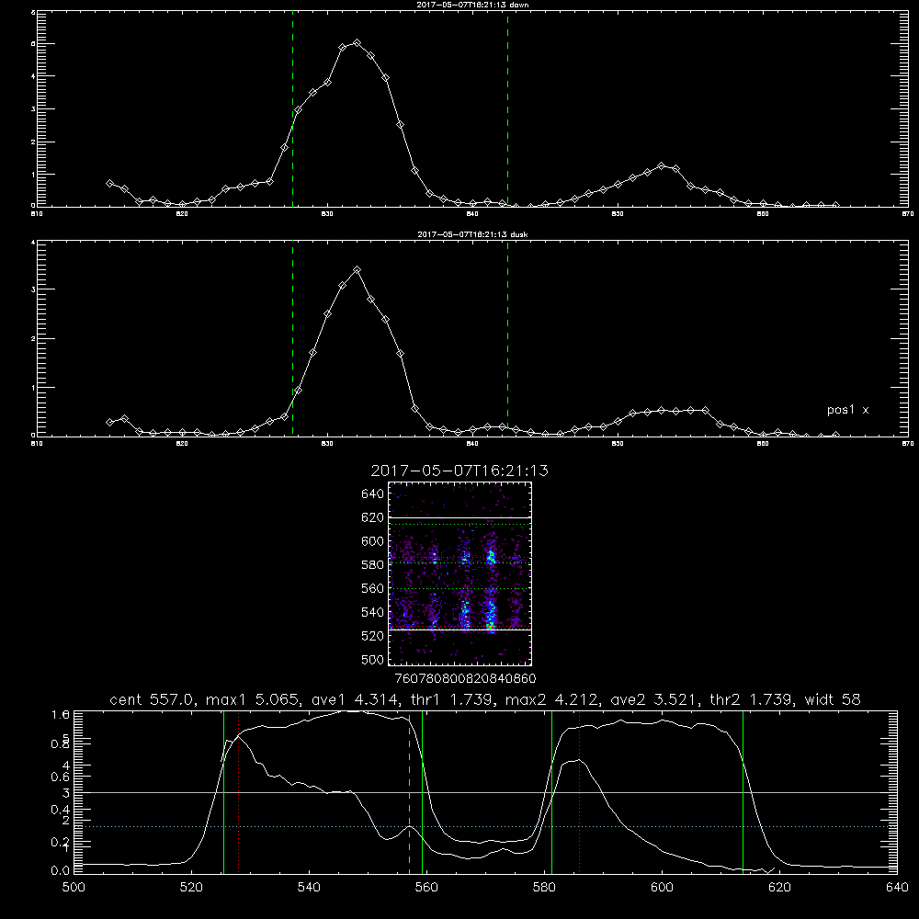Screen dimensions: 919x919
Task: Click the '560' y-axis label of heatmap
Action: point(373,588)
